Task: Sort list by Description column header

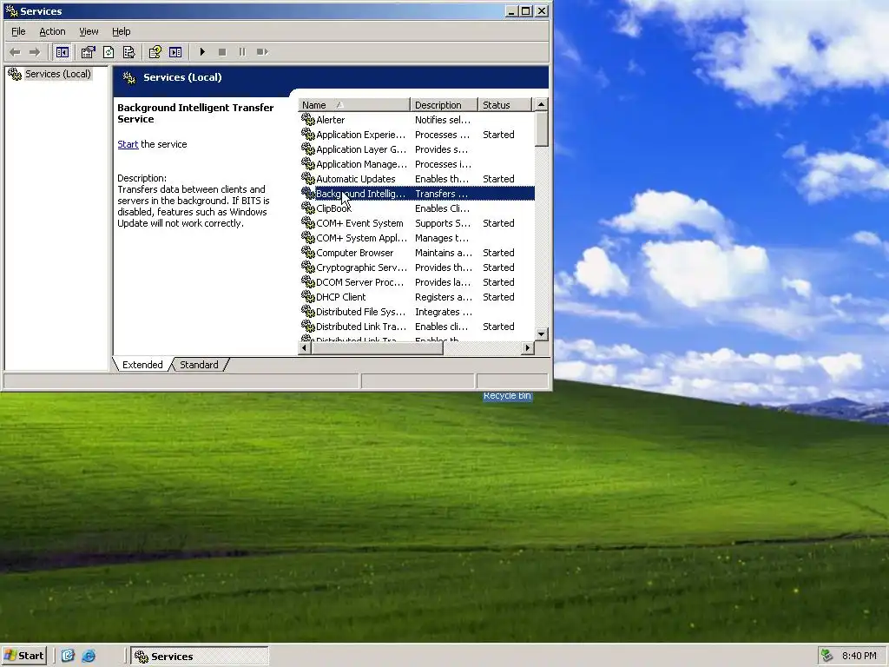Action: [444, 105]
